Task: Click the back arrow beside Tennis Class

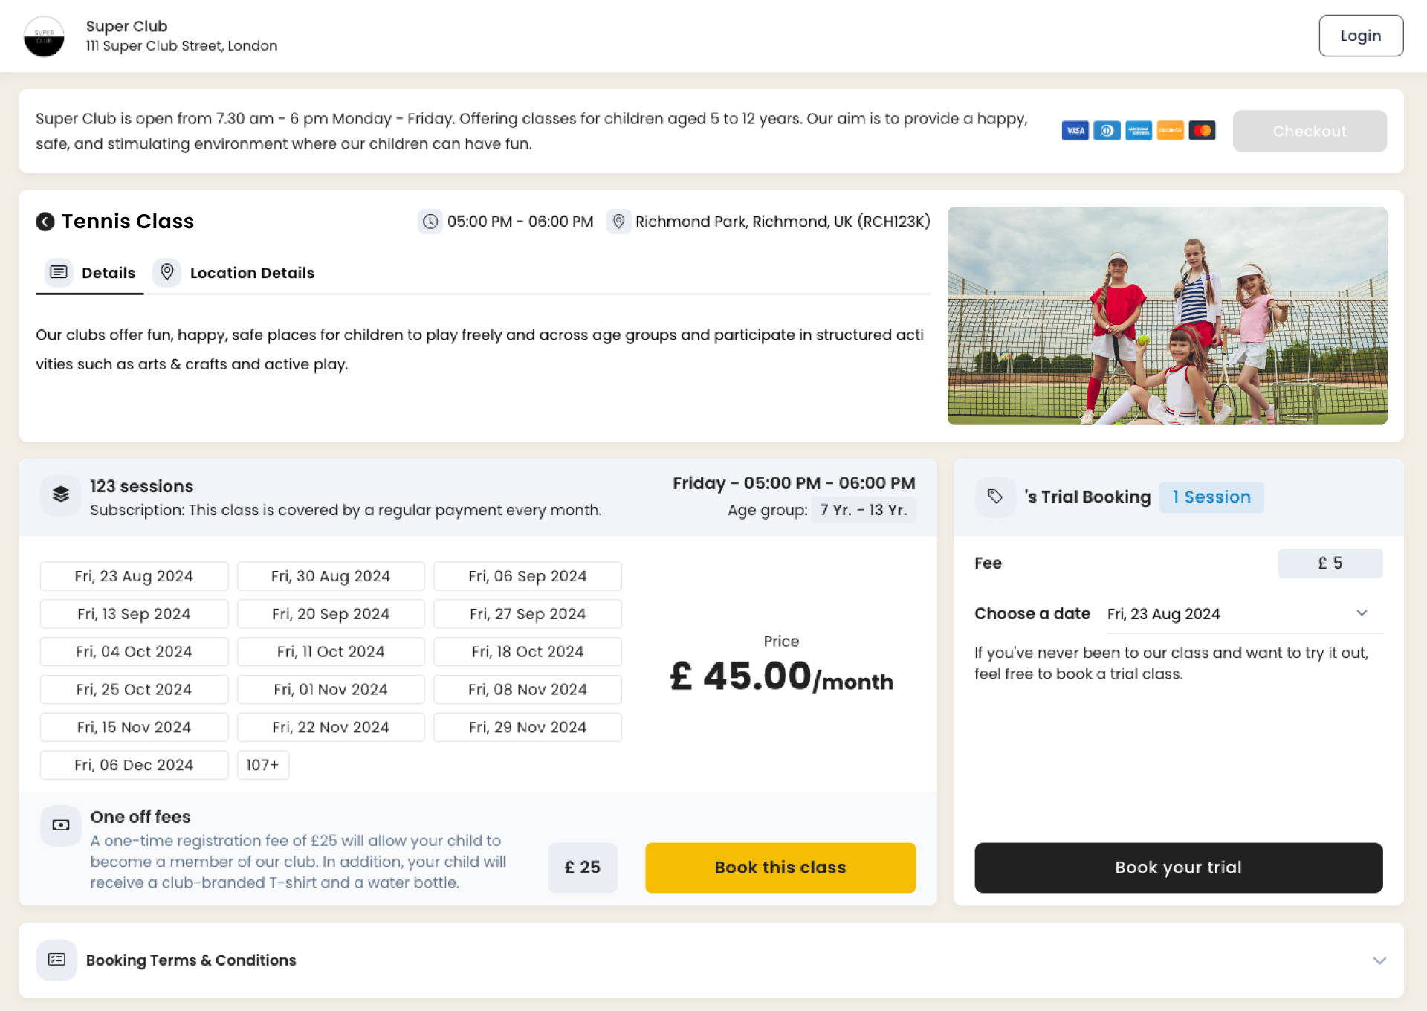Action: 45,222
